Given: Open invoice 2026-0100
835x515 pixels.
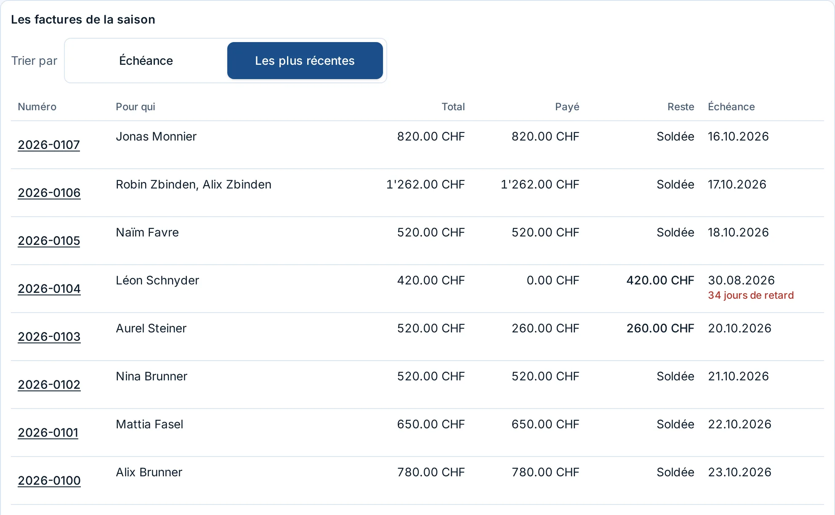Looking at the screenshot, I should click(x=49, y=480).
